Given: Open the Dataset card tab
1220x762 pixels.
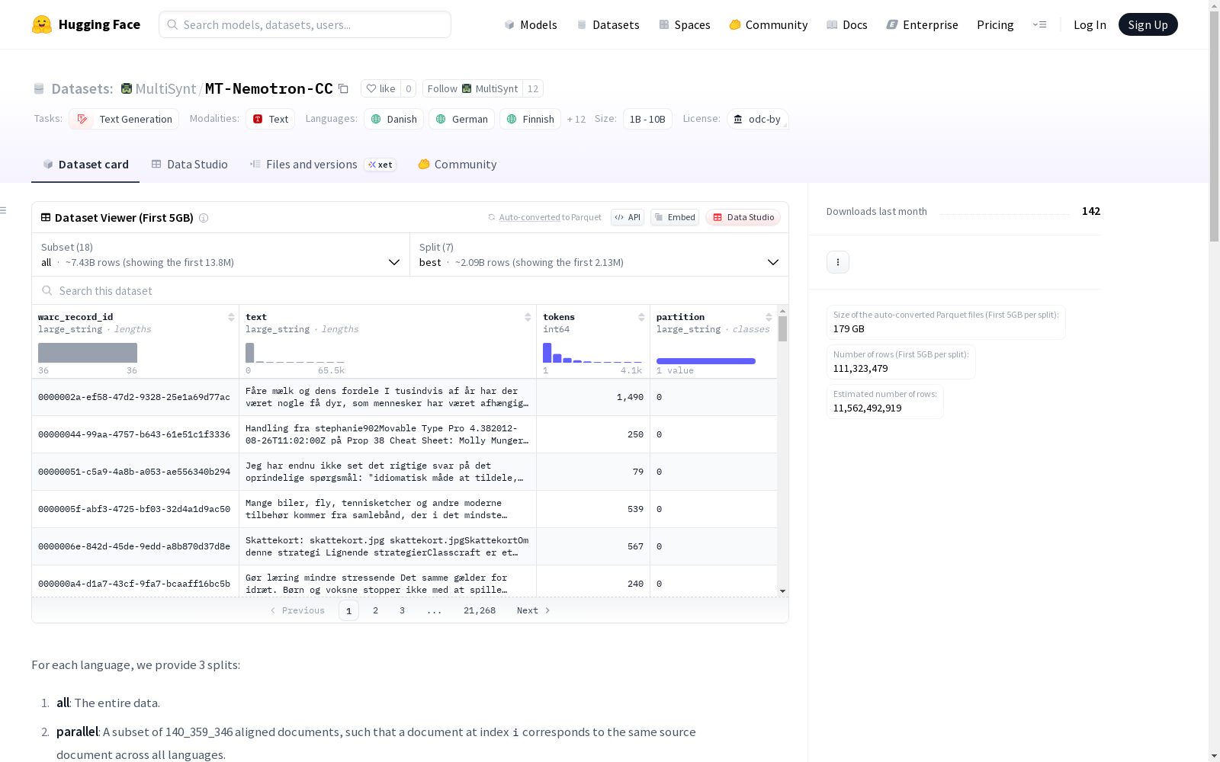Looking at the screenshot, I should 85,165.
